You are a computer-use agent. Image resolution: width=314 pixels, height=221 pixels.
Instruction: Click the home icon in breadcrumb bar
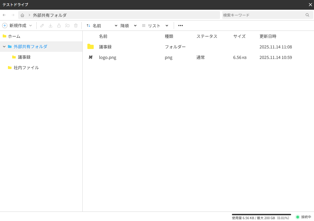coord(22,15)
